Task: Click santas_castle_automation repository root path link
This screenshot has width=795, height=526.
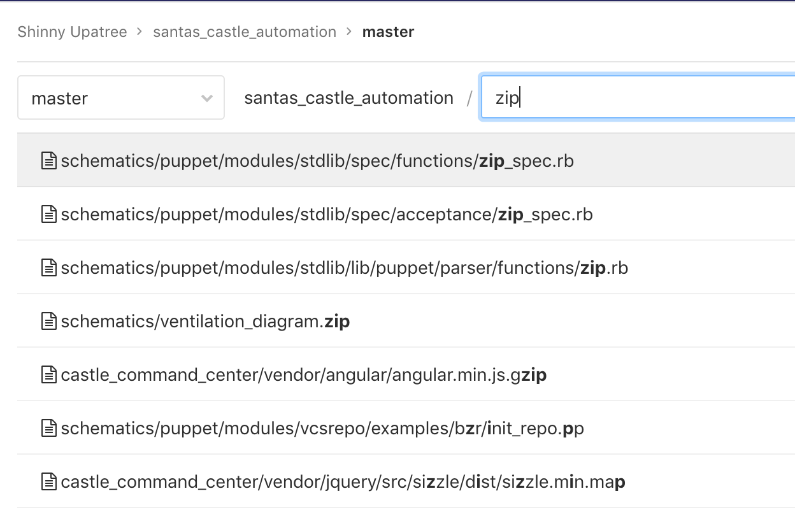Action: click(348, 98)
